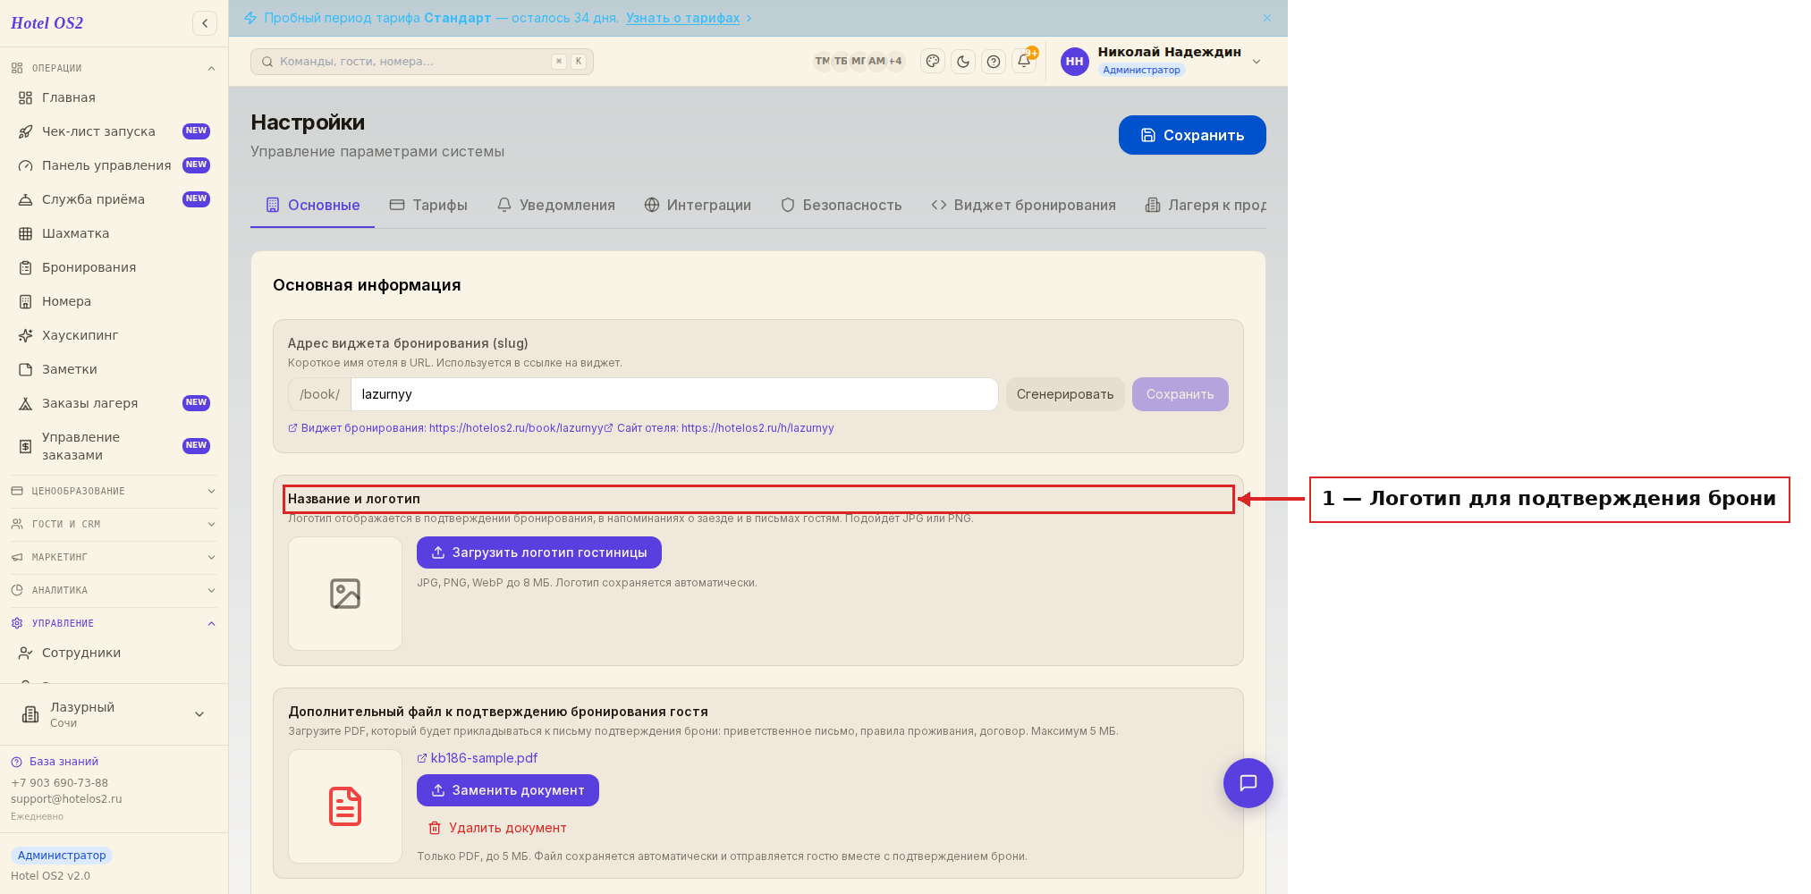Click Загрузить логотип гостиницы button

pyautogui.click(x=539, y=552)
